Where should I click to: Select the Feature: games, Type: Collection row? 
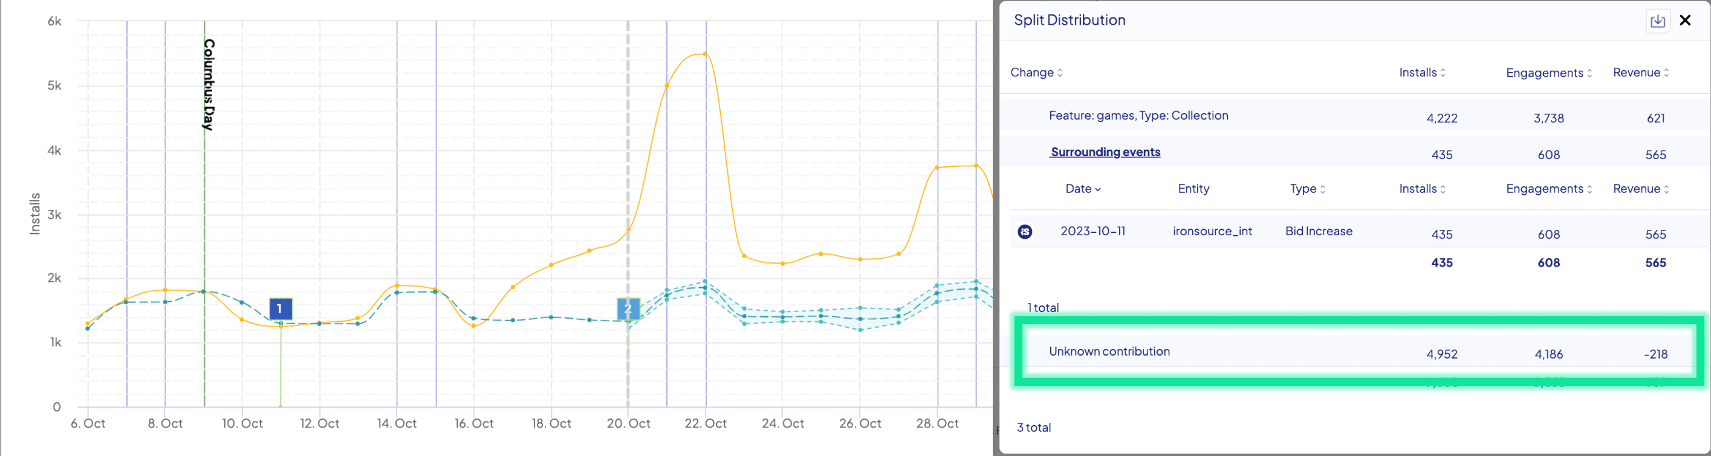click(1138, 116)
